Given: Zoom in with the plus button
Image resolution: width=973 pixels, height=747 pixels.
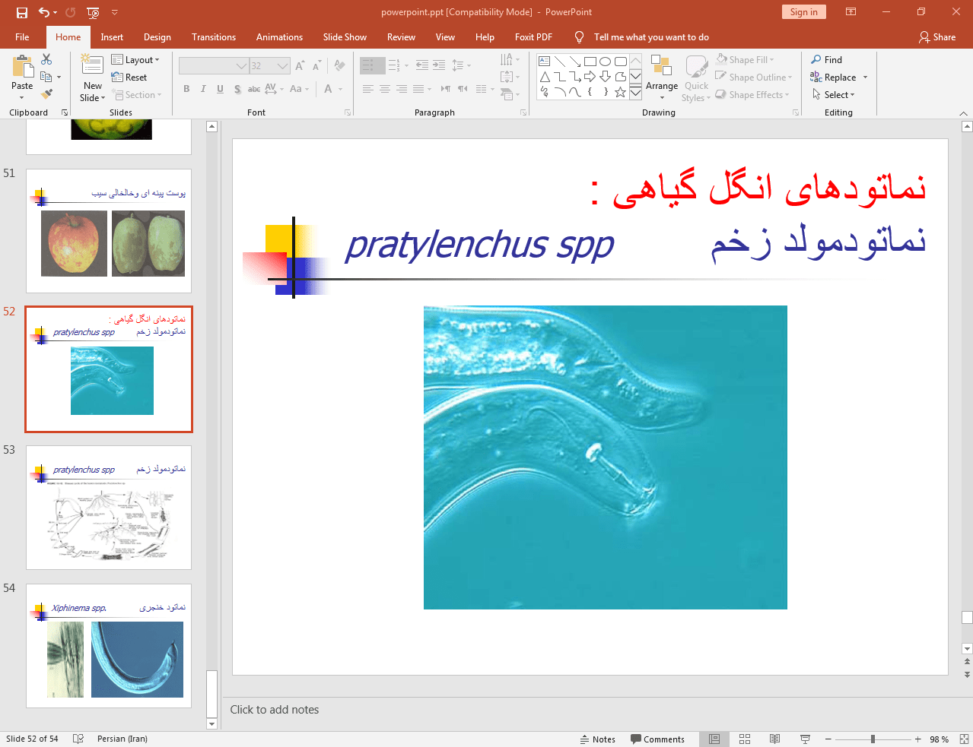Looking at the screenshot, I should (x=918, y=739).
